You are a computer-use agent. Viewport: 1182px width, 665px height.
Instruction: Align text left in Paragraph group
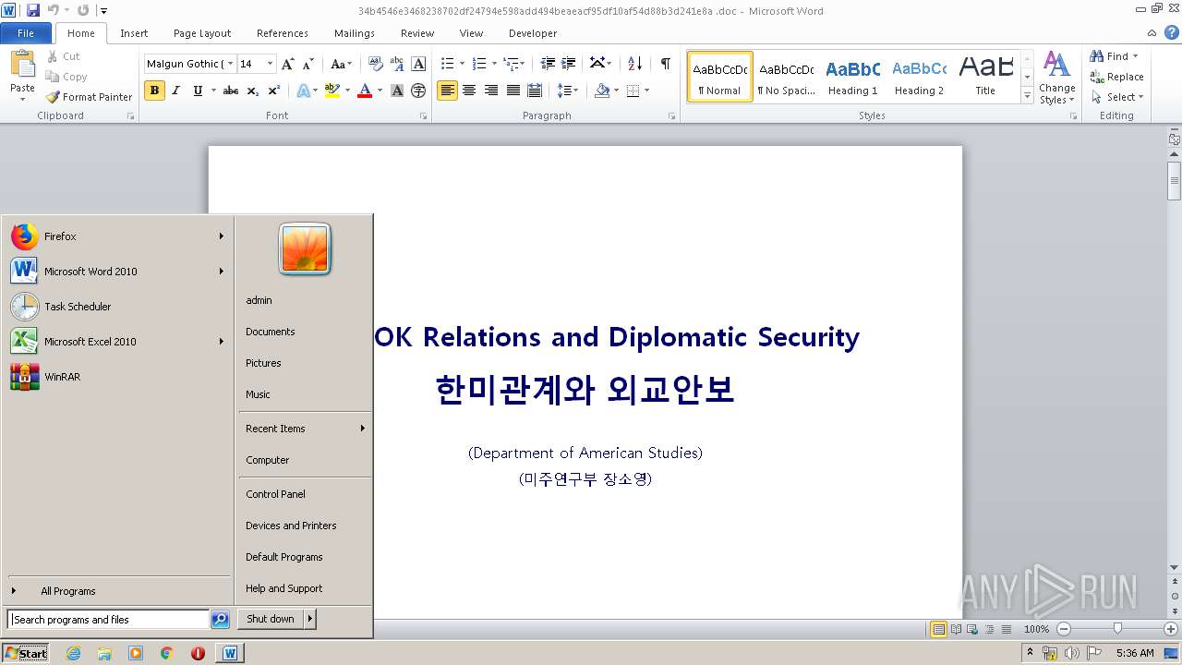[x=447, y=91]
